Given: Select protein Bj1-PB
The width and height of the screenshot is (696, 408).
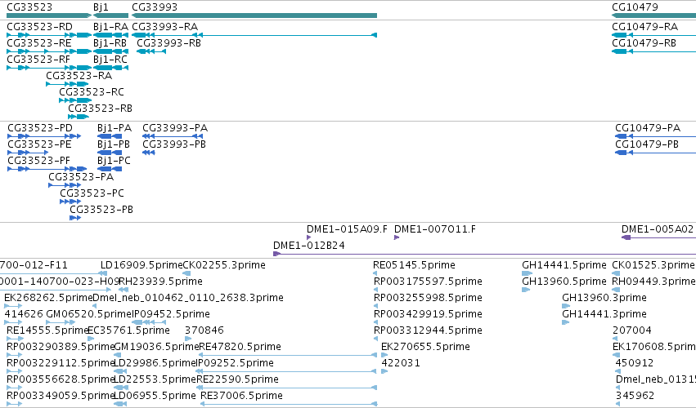Looking at the screenshot, I should tap(110, 153).
